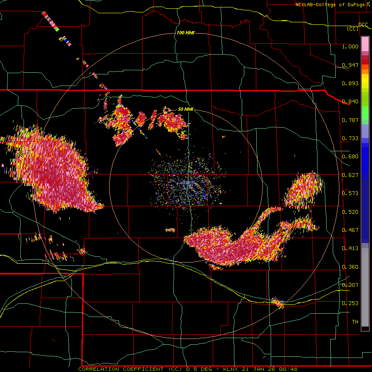Image resolution: width=372 pixels, height=372 pixels.
Task: Select the 0.307 scale value
Action: click(350, 285)
